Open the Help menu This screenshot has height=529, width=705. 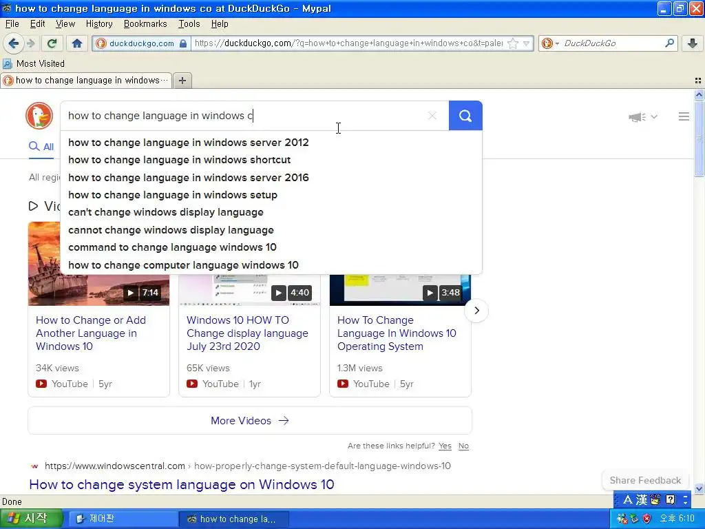(x=220, y=24)
